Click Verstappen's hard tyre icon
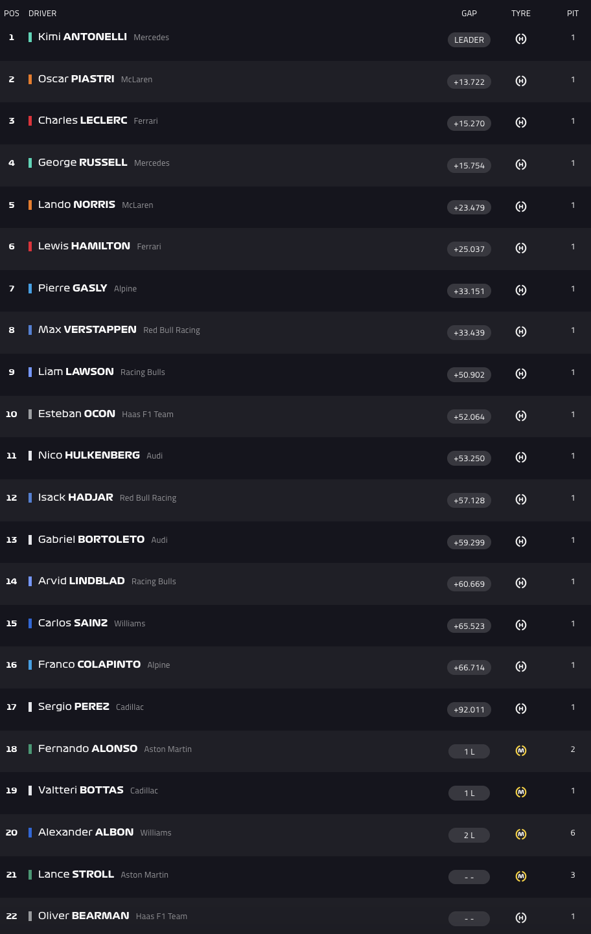Viewport: 591px width, 934px height. point(521,332)
